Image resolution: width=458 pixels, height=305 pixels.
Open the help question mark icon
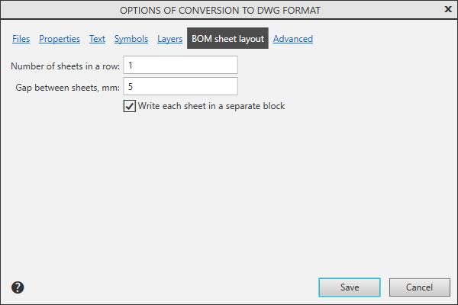coord(18,287)
